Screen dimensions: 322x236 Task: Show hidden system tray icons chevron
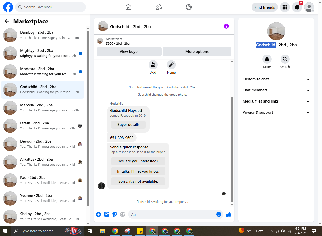click(271, 231)
